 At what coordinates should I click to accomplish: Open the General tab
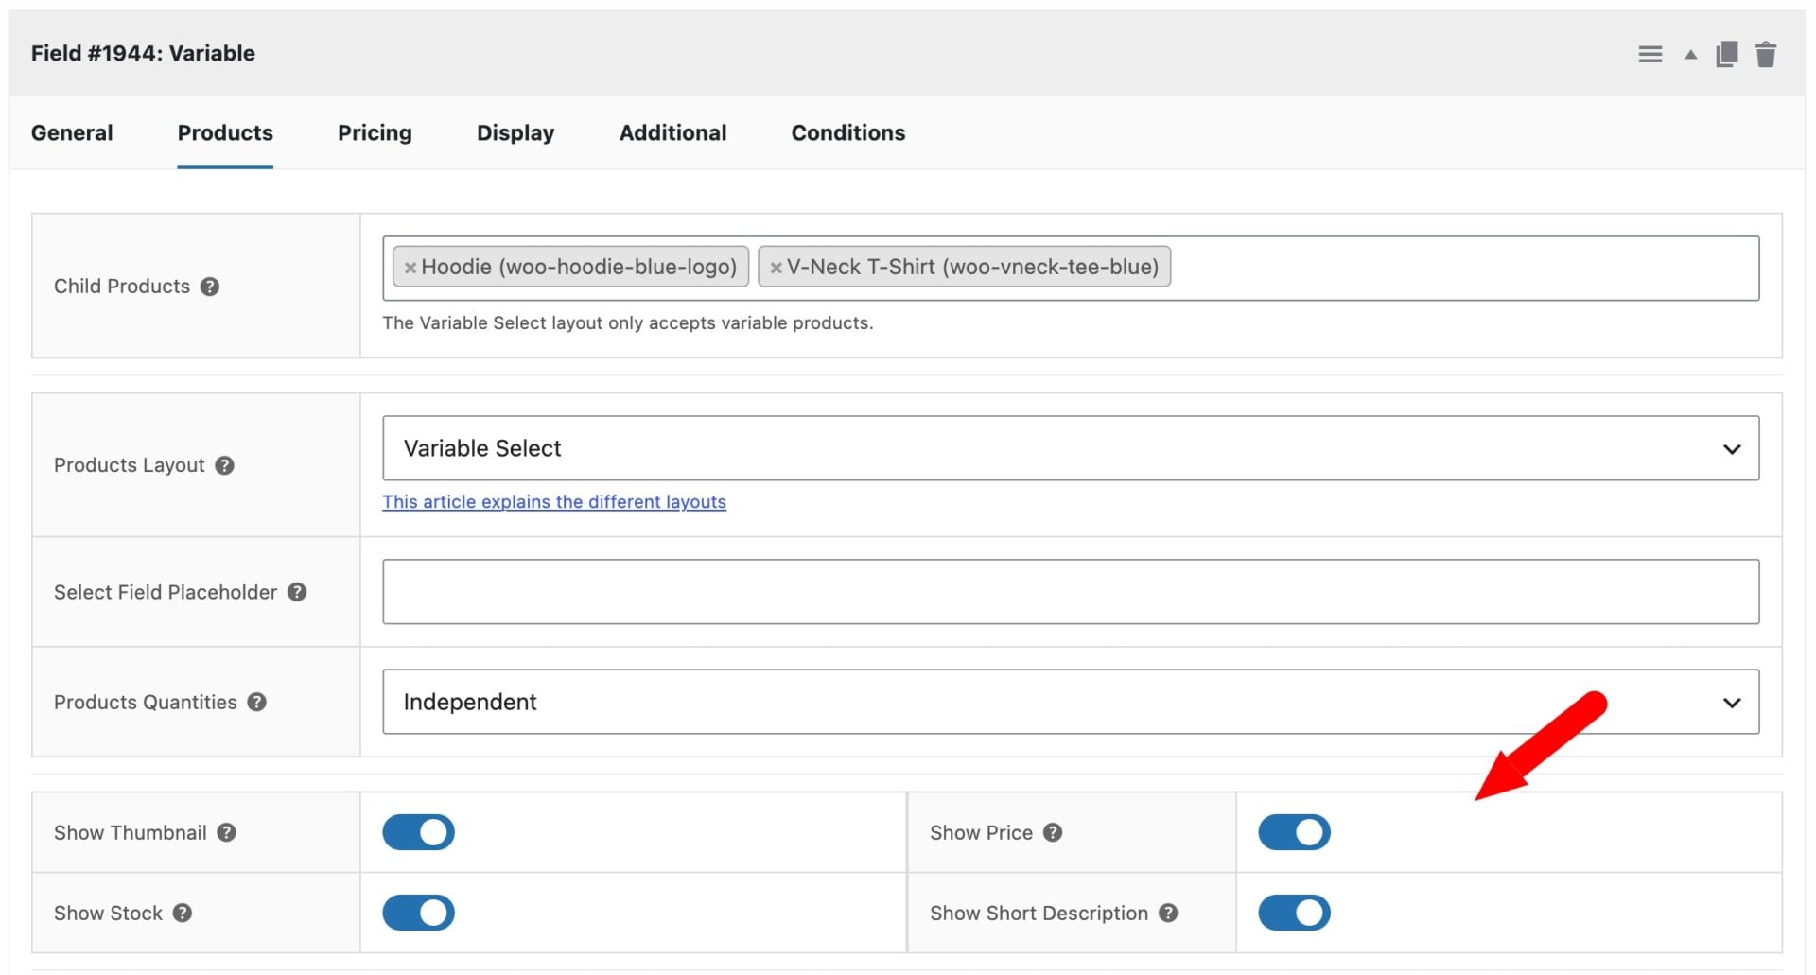tap(72, 133)
